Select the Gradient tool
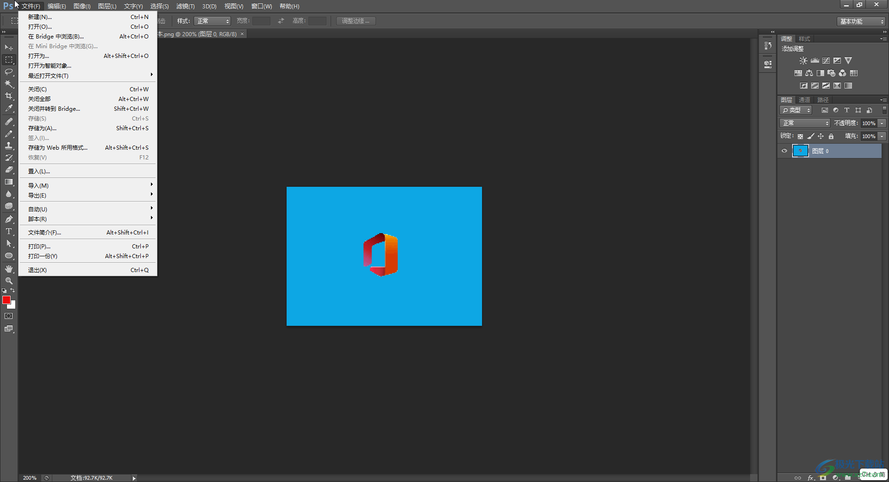 9,182
